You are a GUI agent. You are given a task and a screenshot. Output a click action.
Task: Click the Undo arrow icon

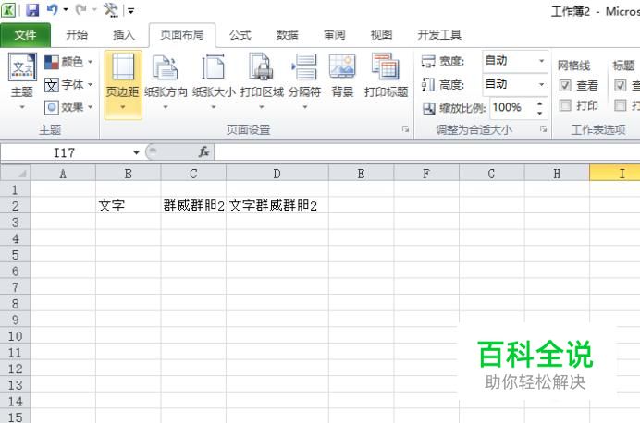tap(52, 9)
